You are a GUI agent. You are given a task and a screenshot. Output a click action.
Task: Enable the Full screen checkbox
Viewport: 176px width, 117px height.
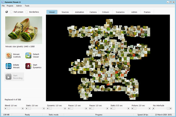[11, 12]
